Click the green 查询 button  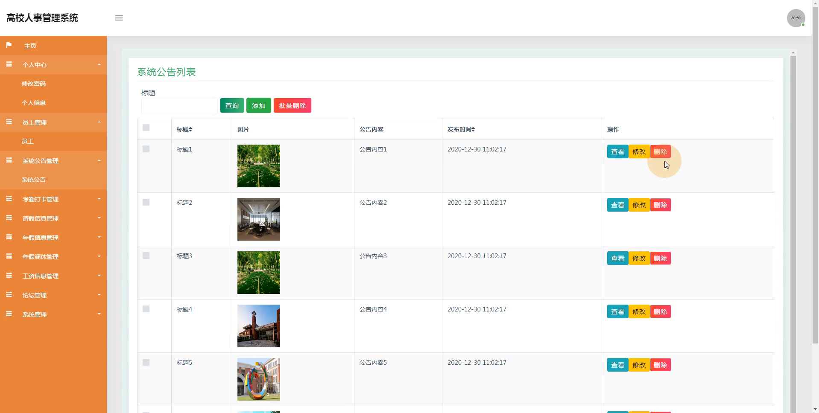pyautogui.click(x=232, y=105)
